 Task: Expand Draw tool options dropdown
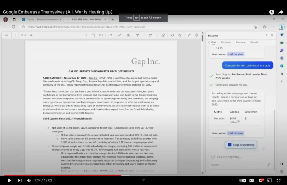coord(144,35)
